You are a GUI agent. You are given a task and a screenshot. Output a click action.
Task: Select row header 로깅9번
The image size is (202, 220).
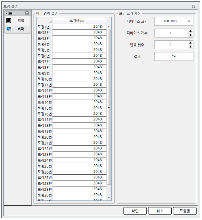[x=45, y=73]
